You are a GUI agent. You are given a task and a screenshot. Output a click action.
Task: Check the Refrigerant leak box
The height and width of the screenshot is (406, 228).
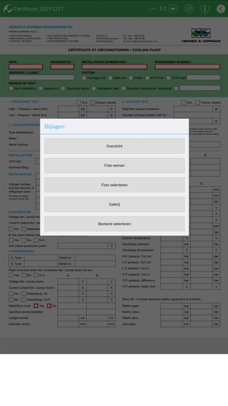tap(94, 88)
